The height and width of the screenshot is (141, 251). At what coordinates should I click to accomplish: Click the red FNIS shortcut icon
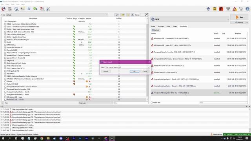221,9
